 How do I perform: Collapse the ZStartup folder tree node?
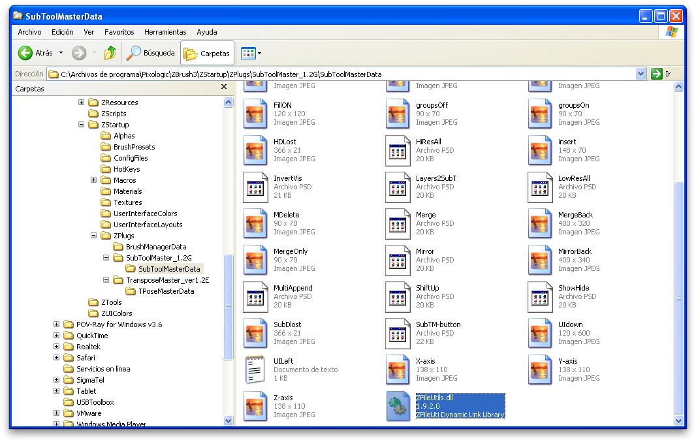(82, 125)
